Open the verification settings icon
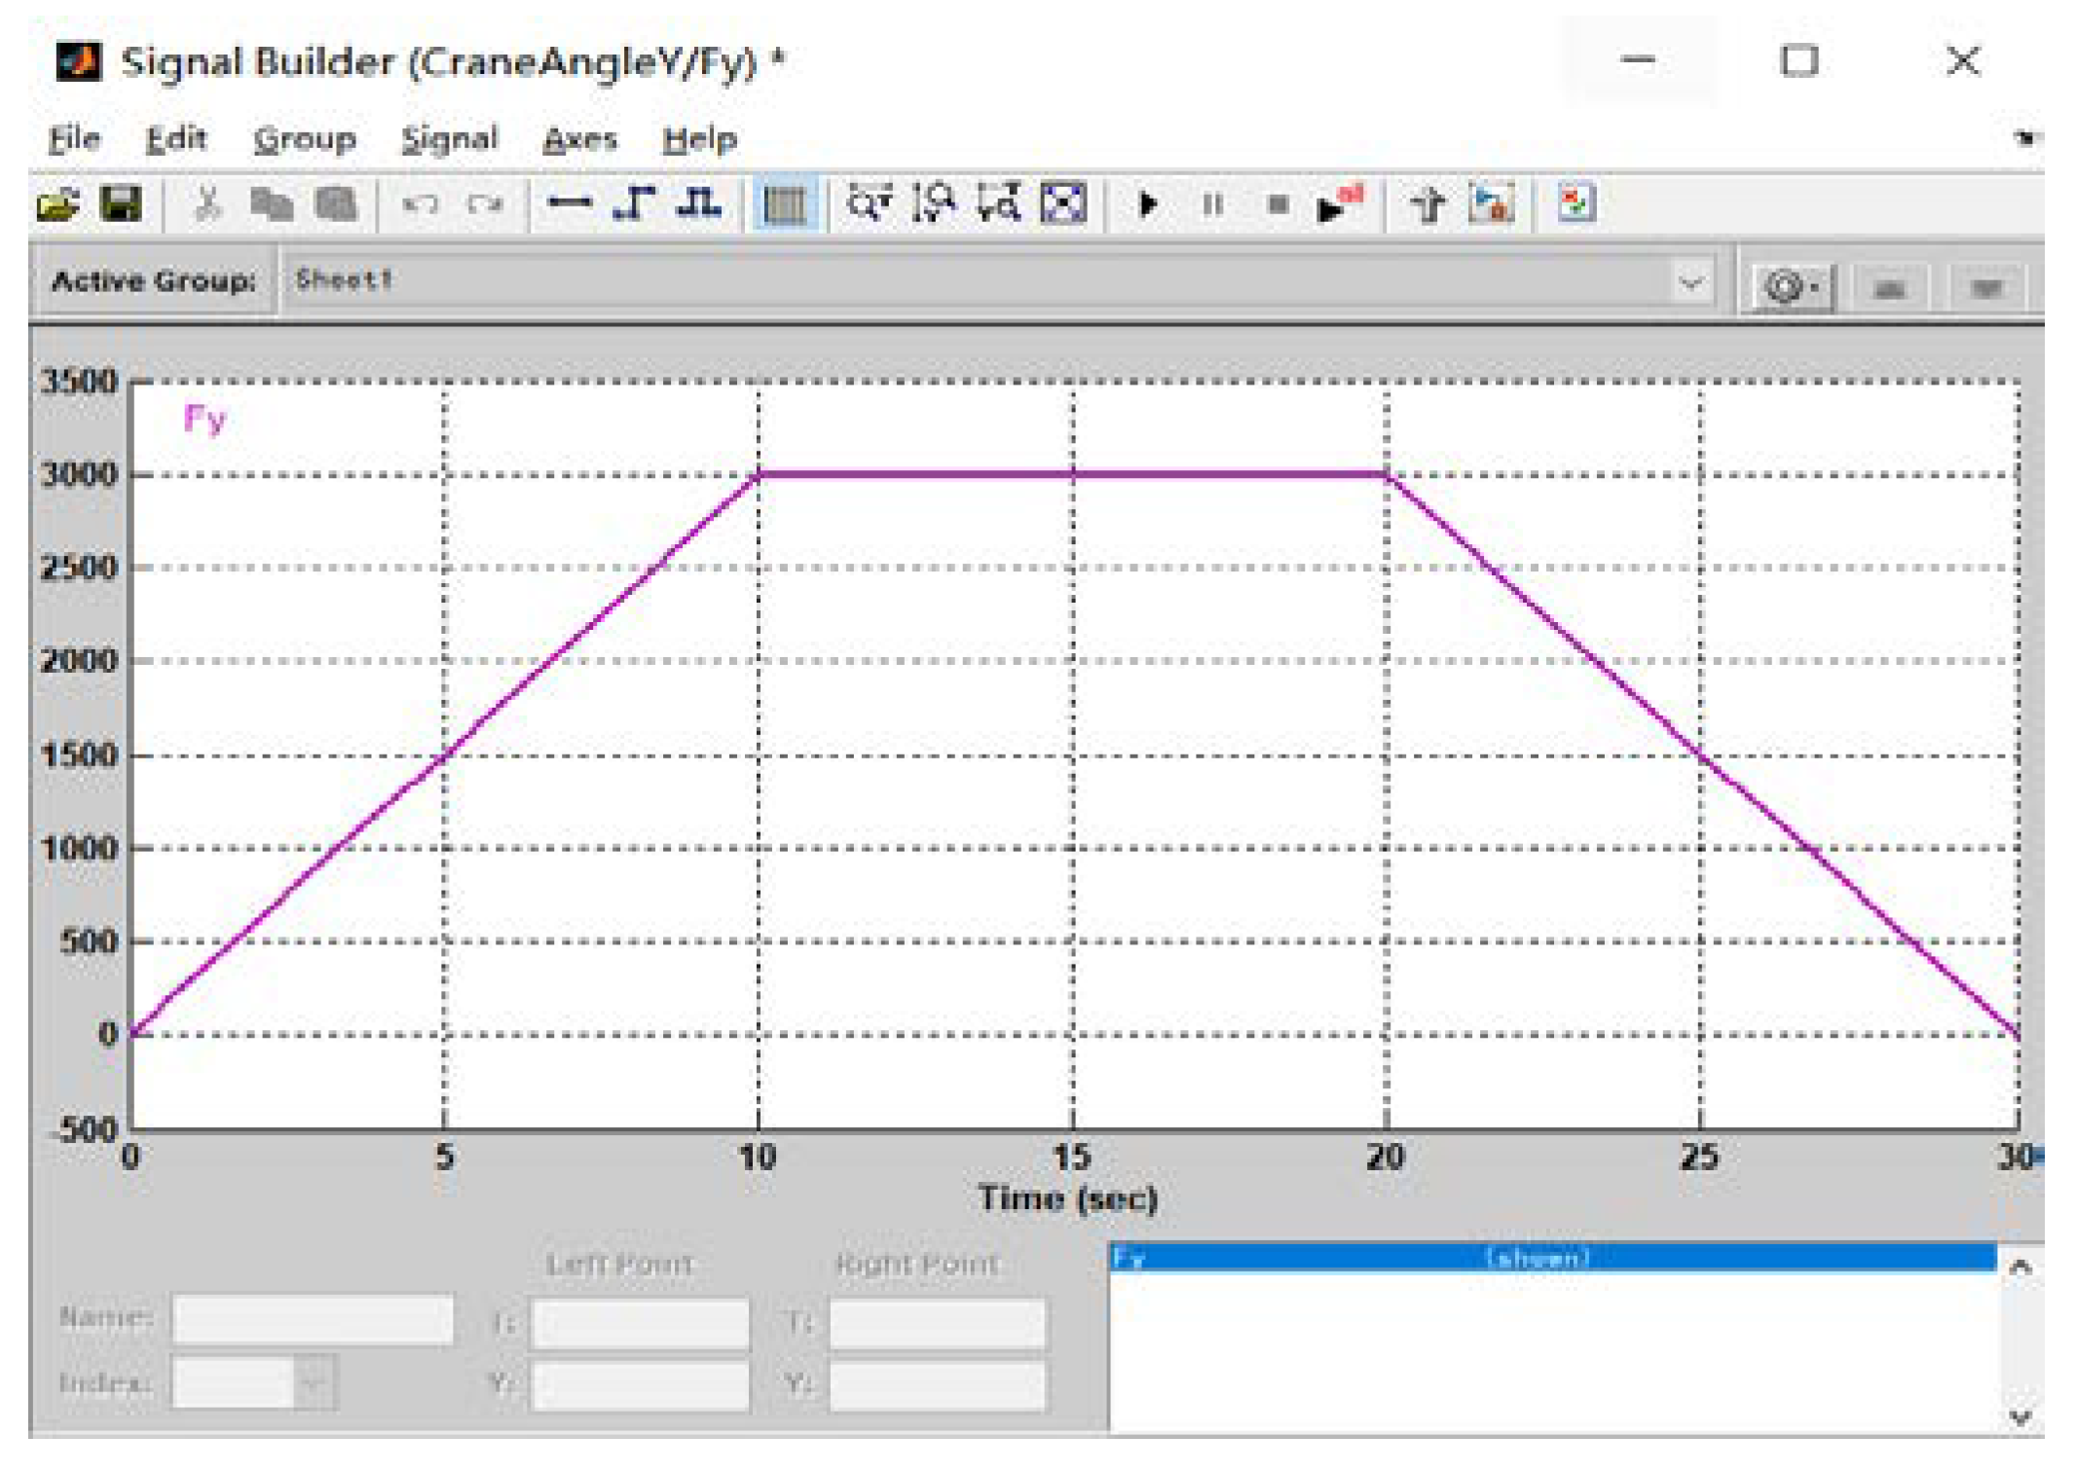Screen dimensions: 2076x1472 pyautogui.click(x=1576, y=203)
